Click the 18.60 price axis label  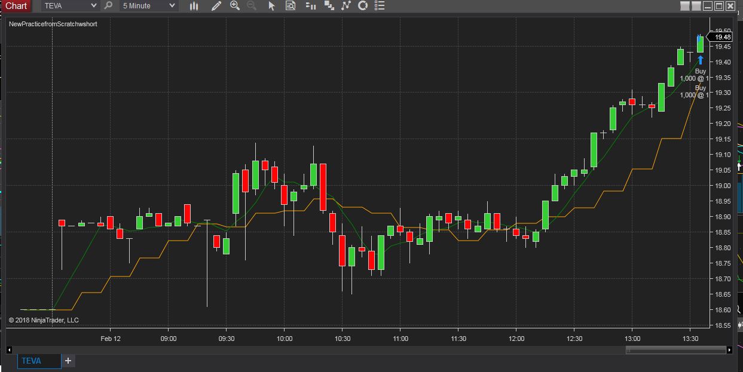[723, 310]
